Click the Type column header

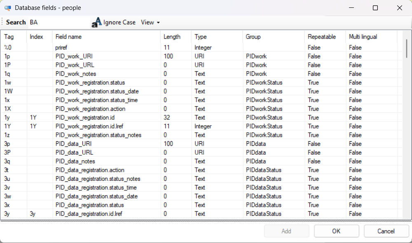tap(201, 37)
